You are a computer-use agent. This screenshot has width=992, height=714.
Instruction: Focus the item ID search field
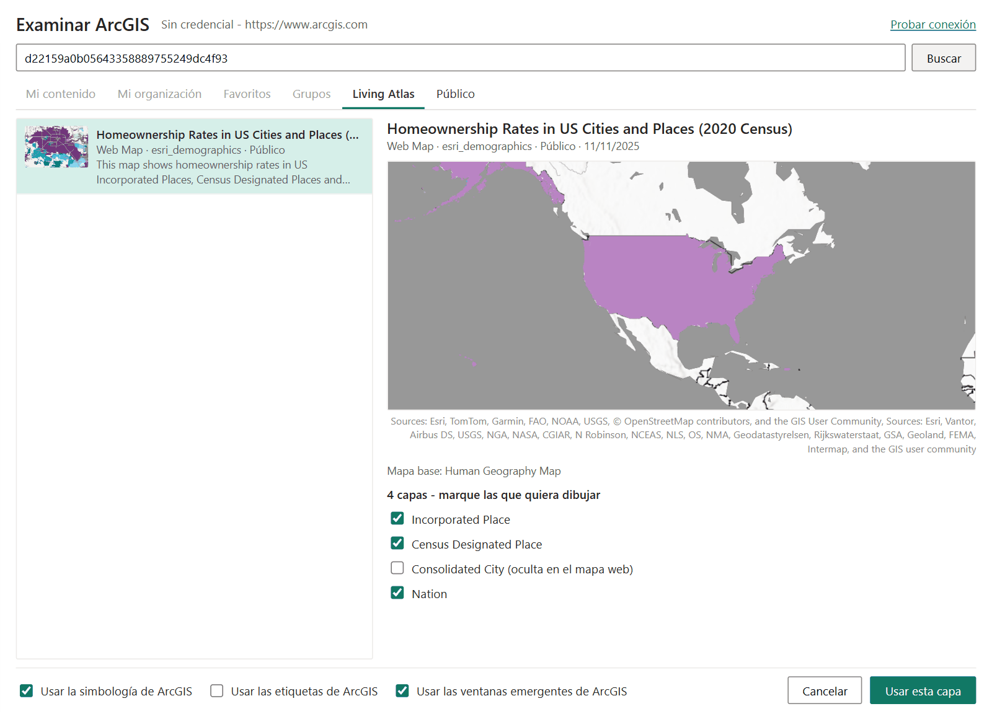tap(461, 58)
